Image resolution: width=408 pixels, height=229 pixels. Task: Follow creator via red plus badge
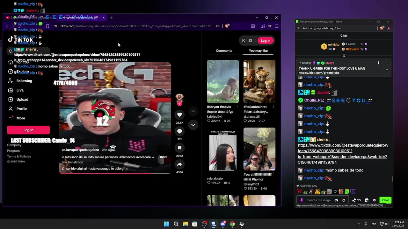[x=179, y=104]
